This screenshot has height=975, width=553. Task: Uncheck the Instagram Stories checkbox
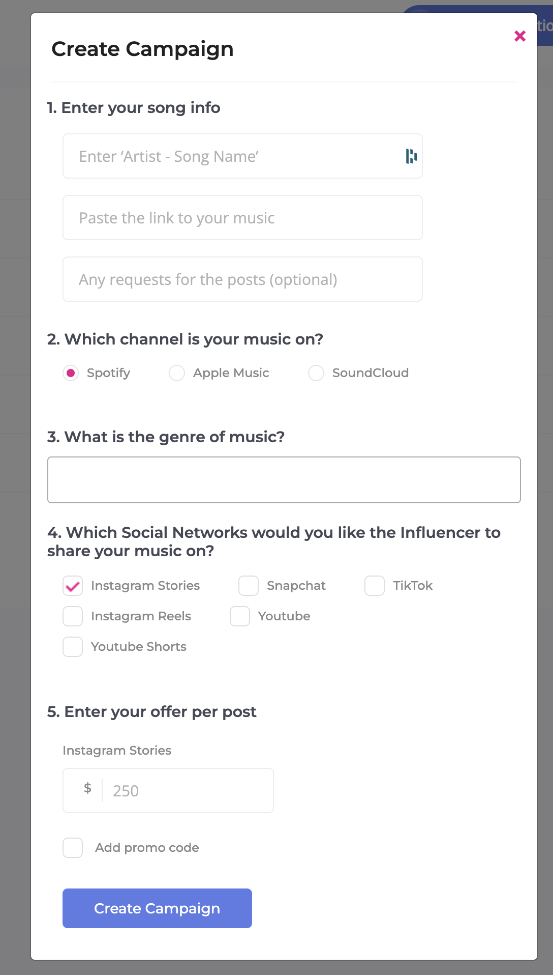(x=73, y=586)
